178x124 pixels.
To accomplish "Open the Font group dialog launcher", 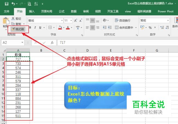I will [82, 35].
